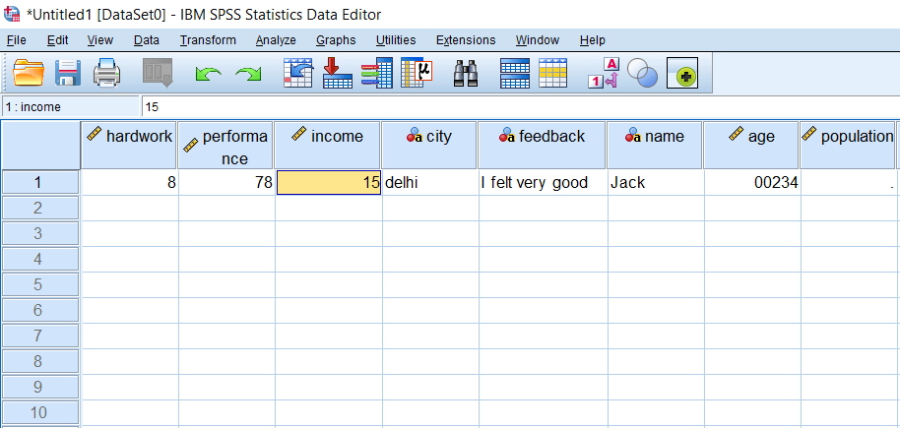Select the feedback column header
Screen dimensions: 900x428
(542, 145)
